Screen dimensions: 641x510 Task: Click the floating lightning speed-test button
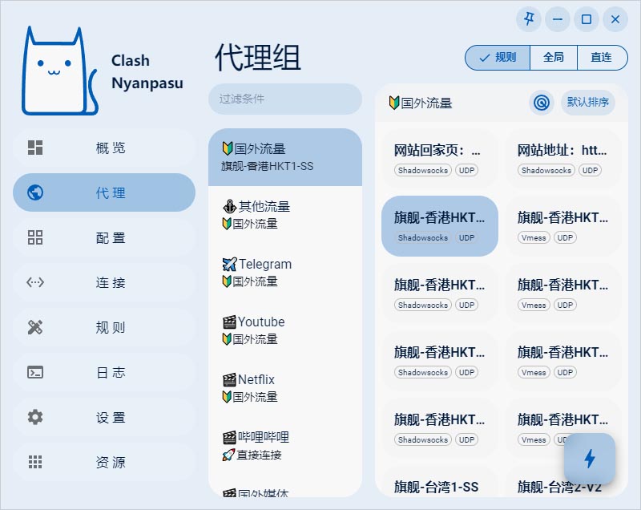pos(591,459)
